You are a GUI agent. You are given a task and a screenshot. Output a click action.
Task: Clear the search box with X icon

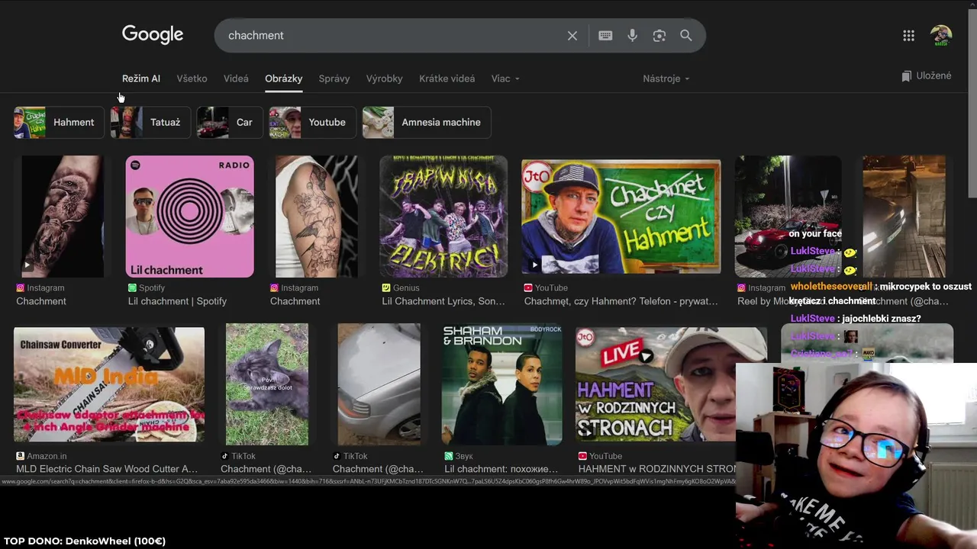572,36
